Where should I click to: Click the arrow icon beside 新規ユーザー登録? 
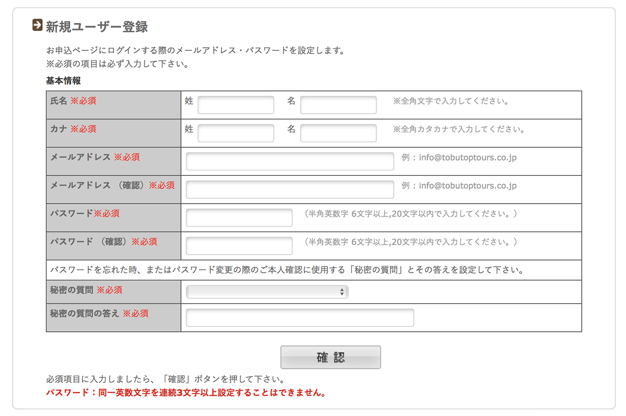[37, 25]
